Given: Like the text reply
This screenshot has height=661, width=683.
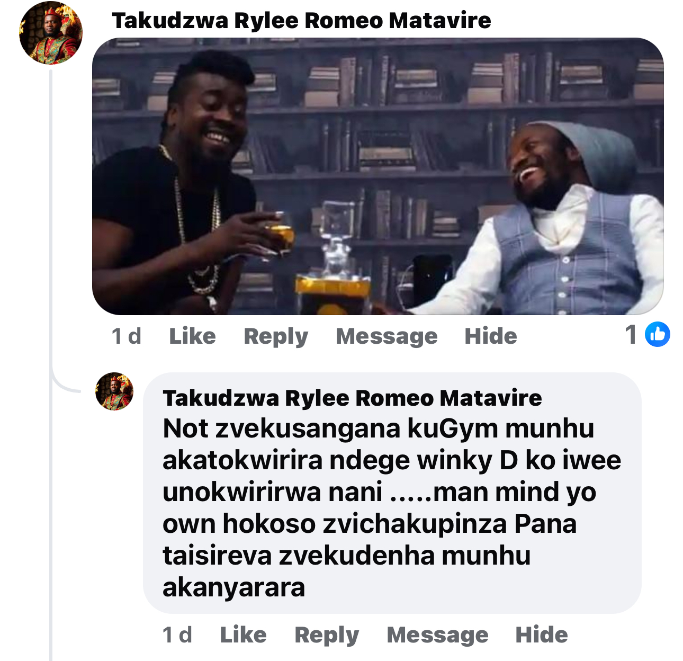Looking at the screenshot, I should (x=243, y=635).
